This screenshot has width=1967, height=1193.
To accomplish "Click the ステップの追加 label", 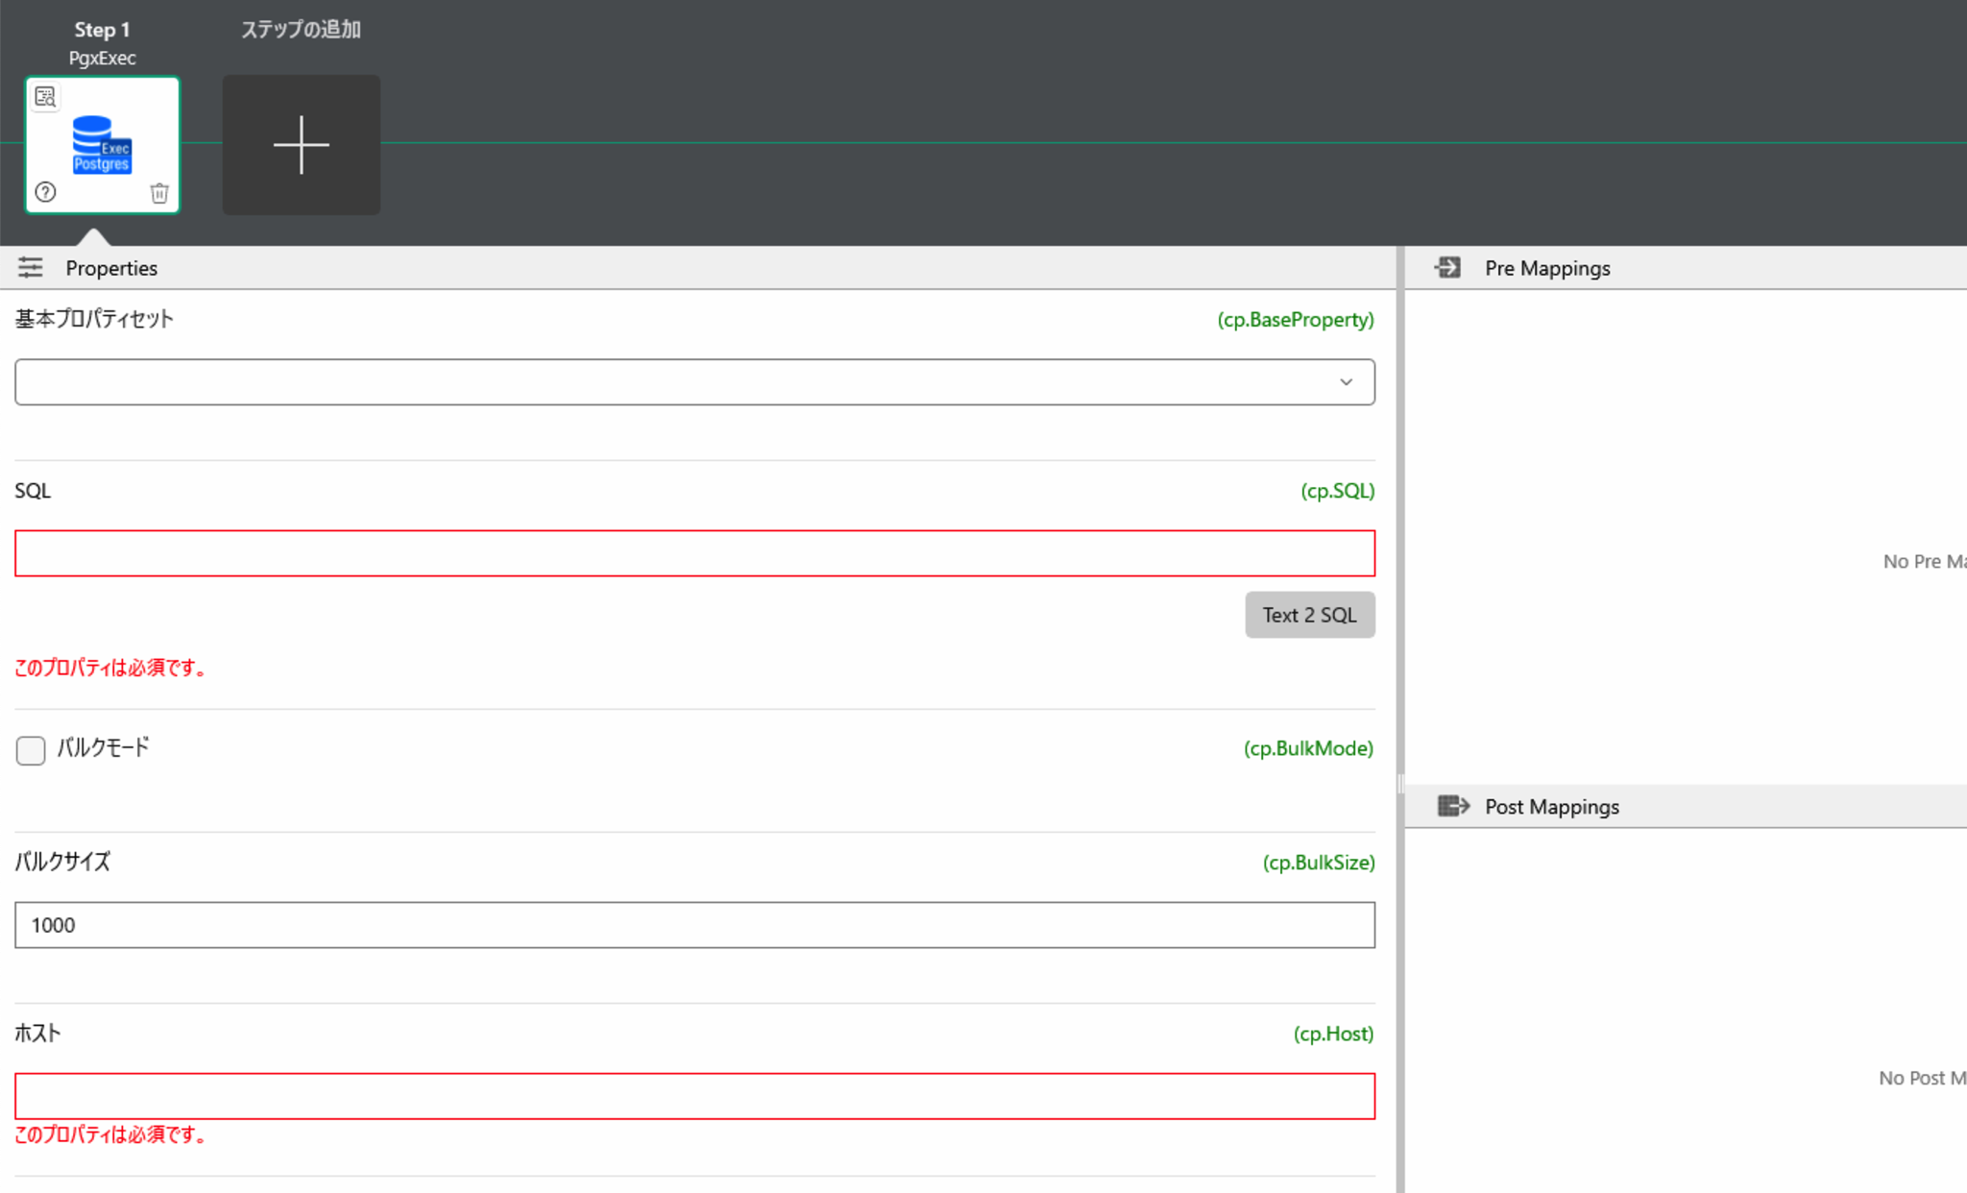I will (301, 29).
